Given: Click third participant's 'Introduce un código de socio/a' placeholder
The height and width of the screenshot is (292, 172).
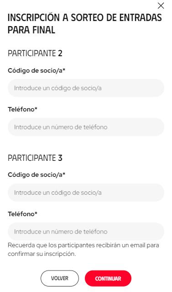Looking at the screenshot, I should 58,193.
